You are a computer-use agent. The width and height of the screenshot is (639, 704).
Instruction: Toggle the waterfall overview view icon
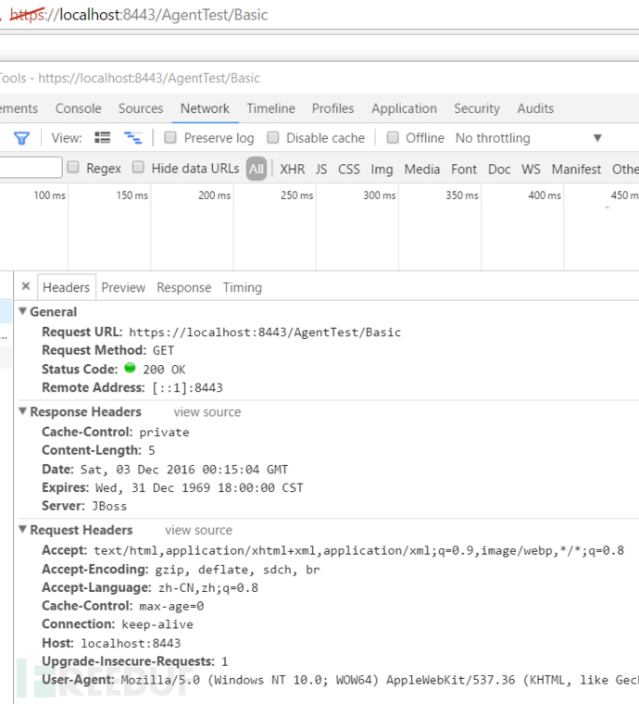pos(132,137)
